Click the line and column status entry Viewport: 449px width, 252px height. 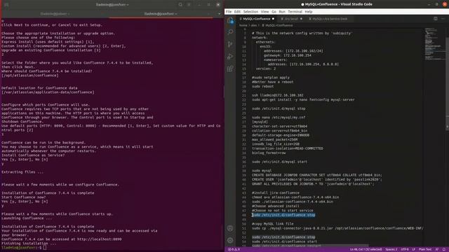tap(366, 249)
